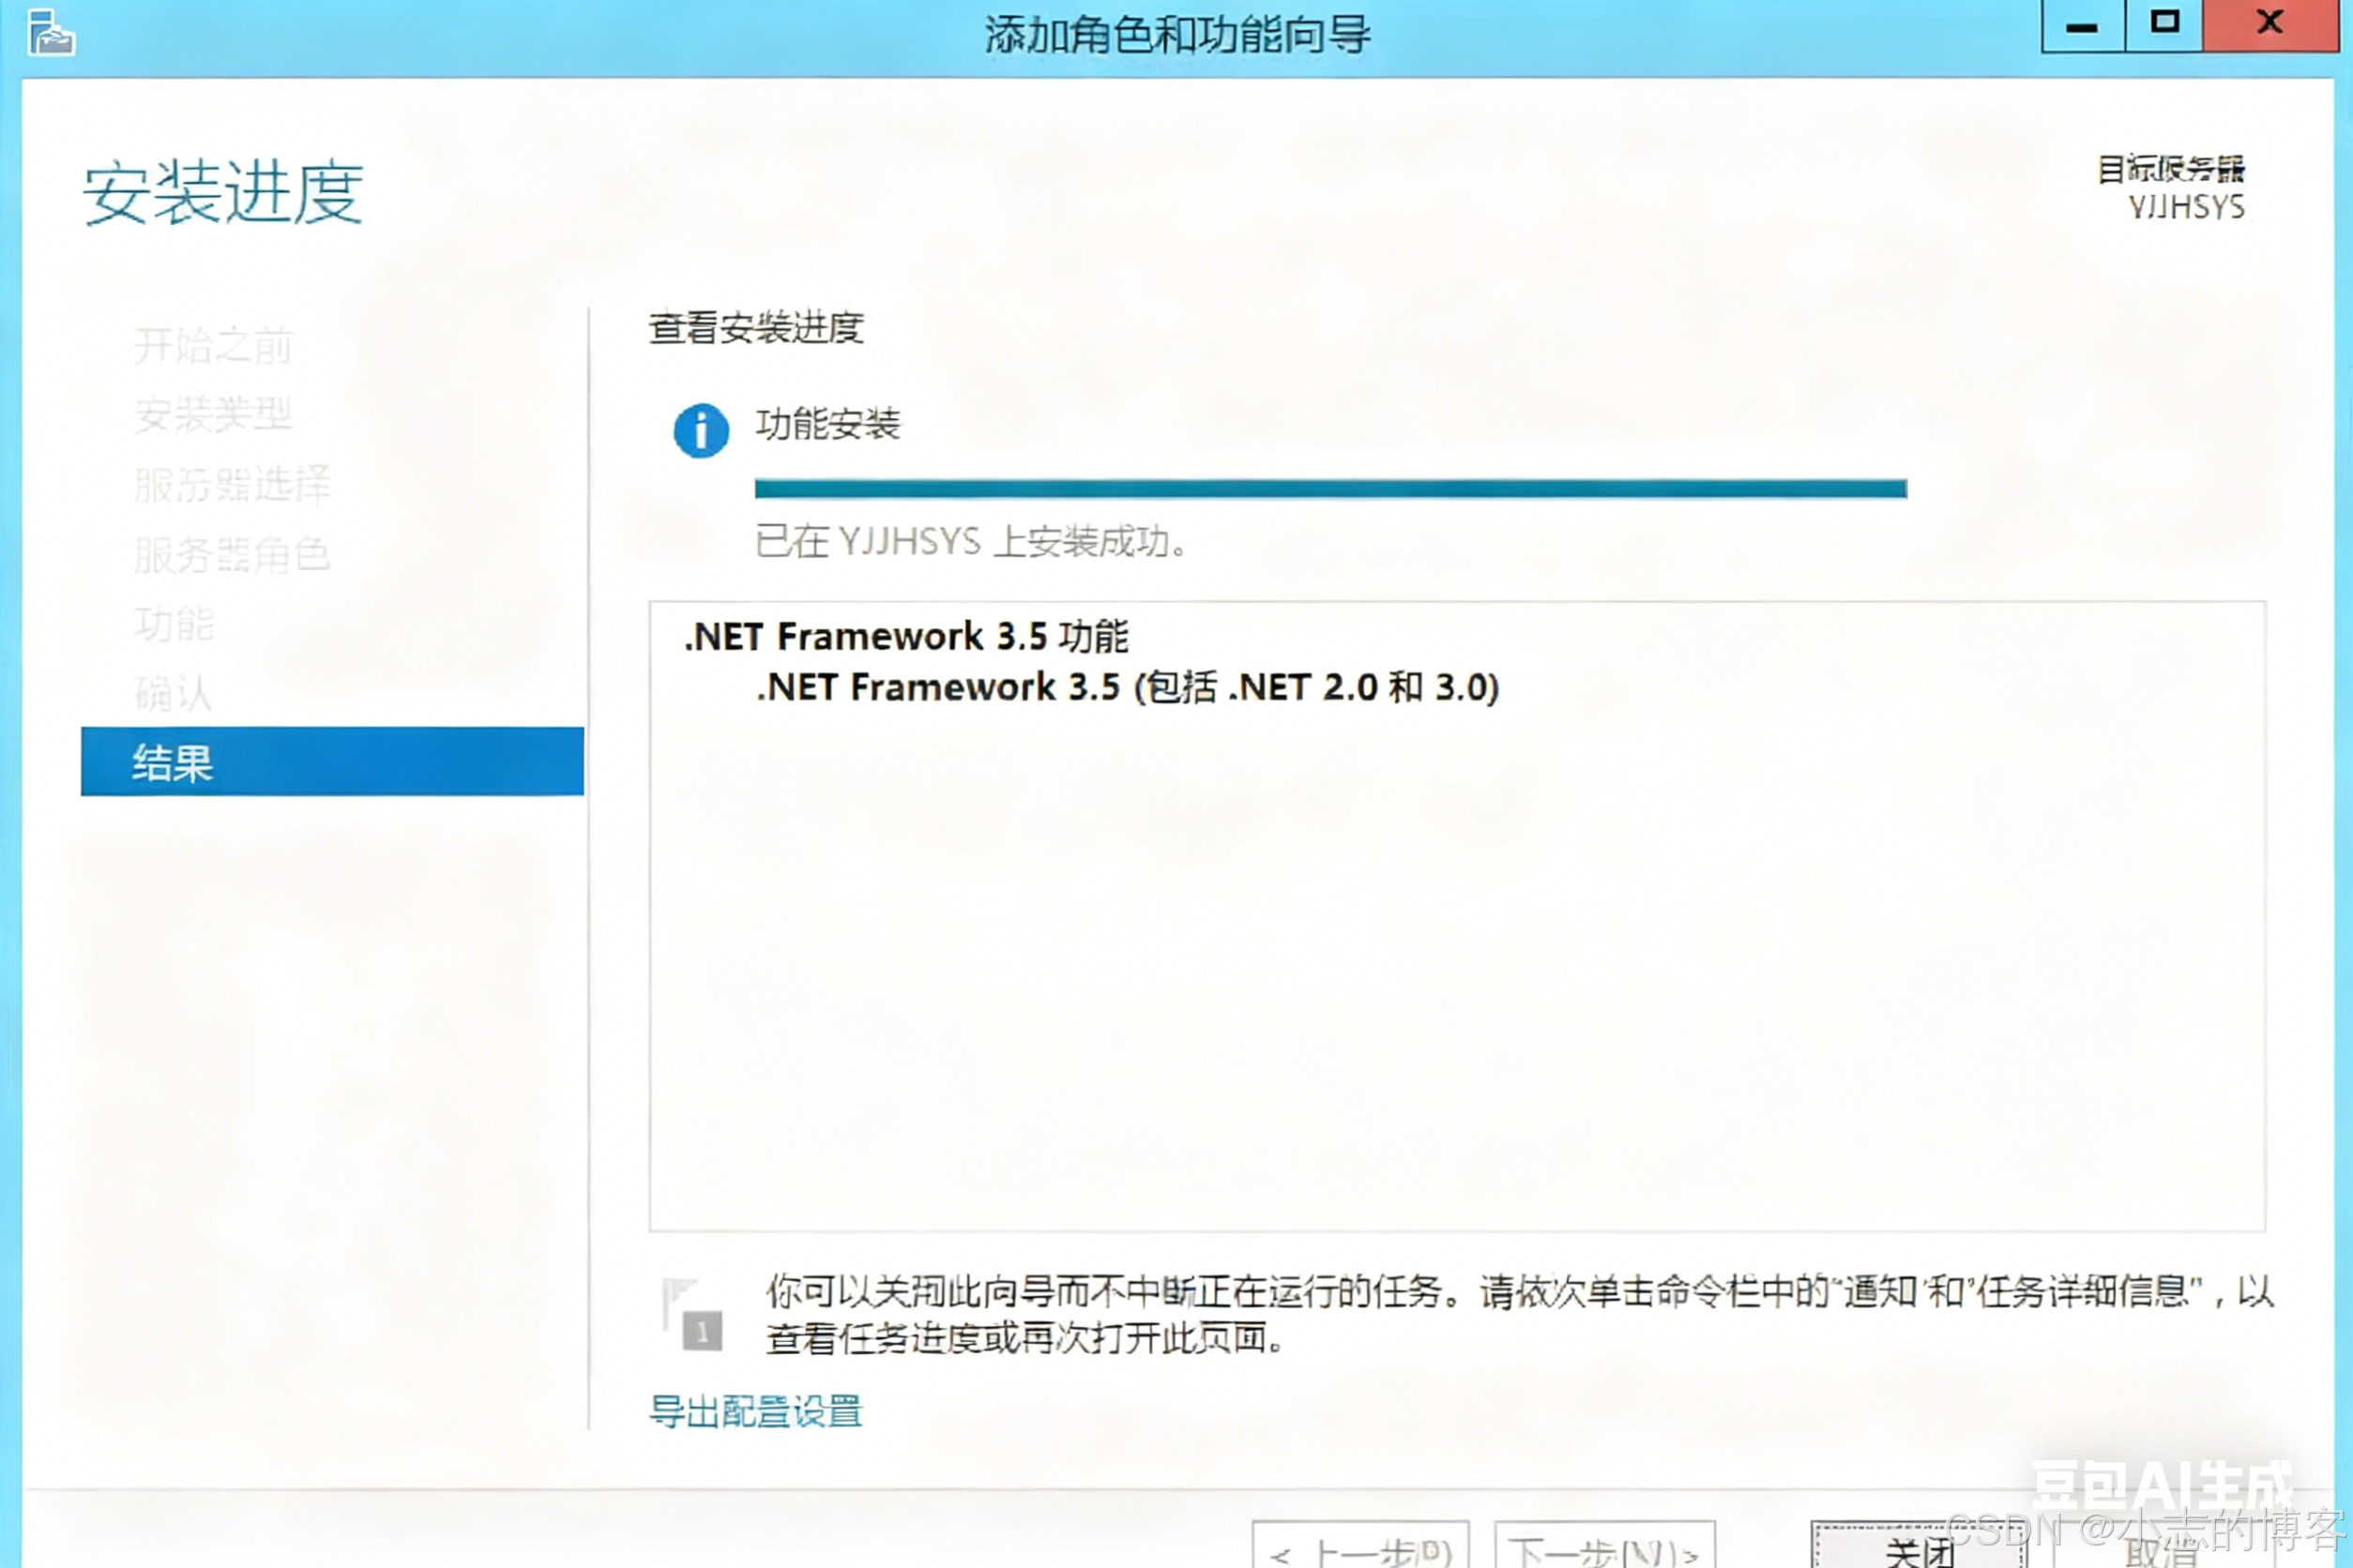The width and height of the screenshot is (2353, 1568).
Task: Go to the 开始之前 step
Action: [213, 346]
